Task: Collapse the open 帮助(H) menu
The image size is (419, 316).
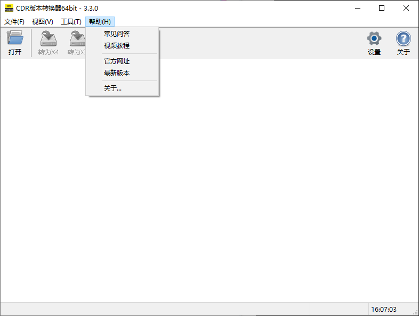Action: (x=100, y=22)
